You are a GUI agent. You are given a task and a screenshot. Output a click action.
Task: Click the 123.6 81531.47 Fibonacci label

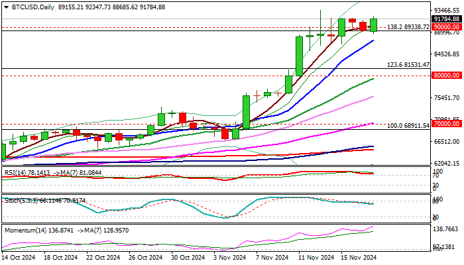(408, 65)
